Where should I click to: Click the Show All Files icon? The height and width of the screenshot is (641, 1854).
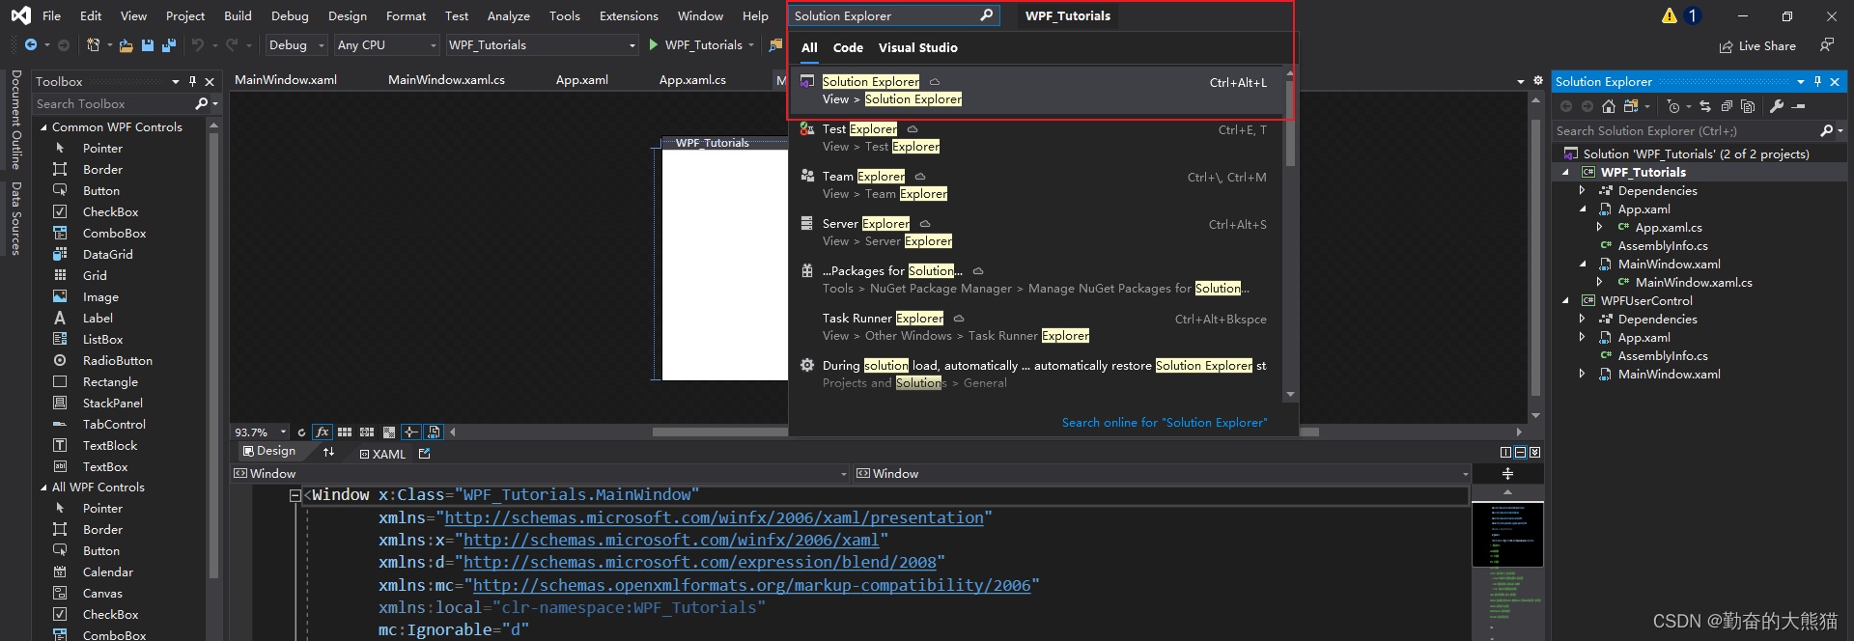(x=1748, y=106)
